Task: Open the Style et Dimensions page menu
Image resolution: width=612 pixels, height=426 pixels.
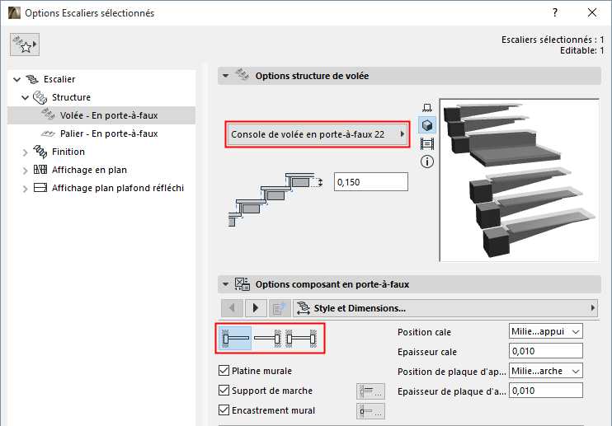Action: click(x=444, y=308)
